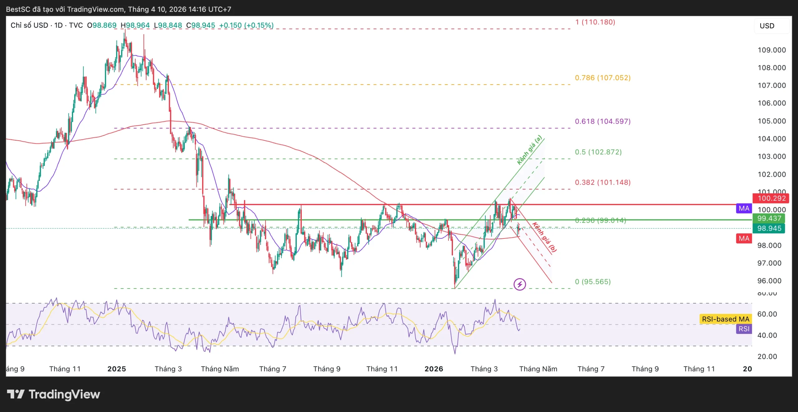Select the 1D interval in chart legend

pyautogui.click(x=58, y=25)
